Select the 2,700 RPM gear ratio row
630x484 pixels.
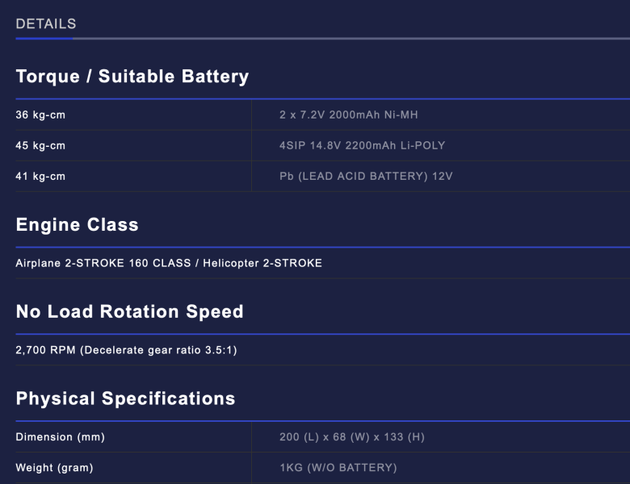tap(126, 350)
